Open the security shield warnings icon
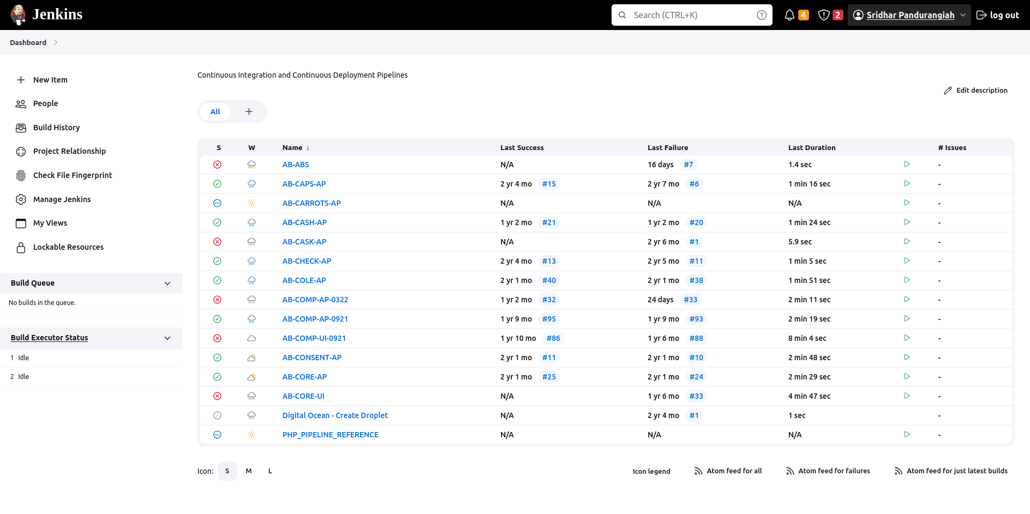1030x514 pixels. point(824,15)
